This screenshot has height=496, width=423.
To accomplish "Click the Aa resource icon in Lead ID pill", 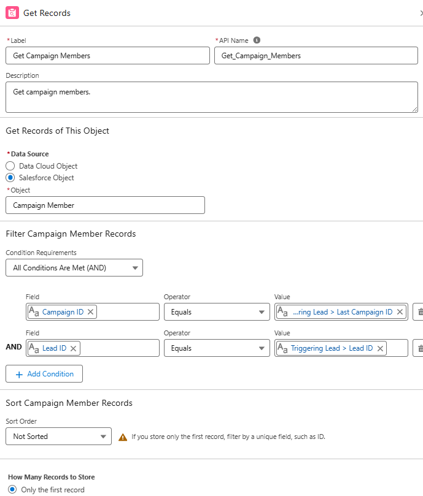I will click(34, 348).
